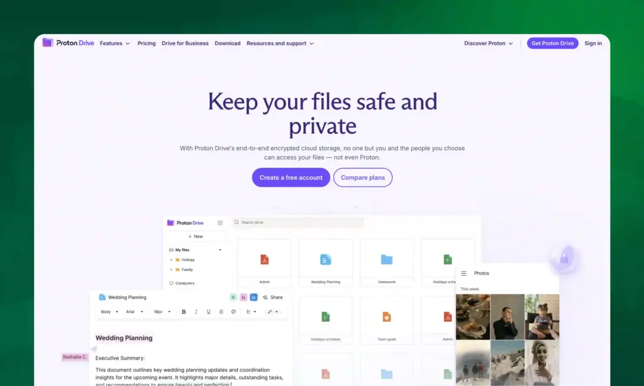This screenshot has height=386, width=644.
Task: Expand the Features dropdown menu
Action: [x=114, y=43]
